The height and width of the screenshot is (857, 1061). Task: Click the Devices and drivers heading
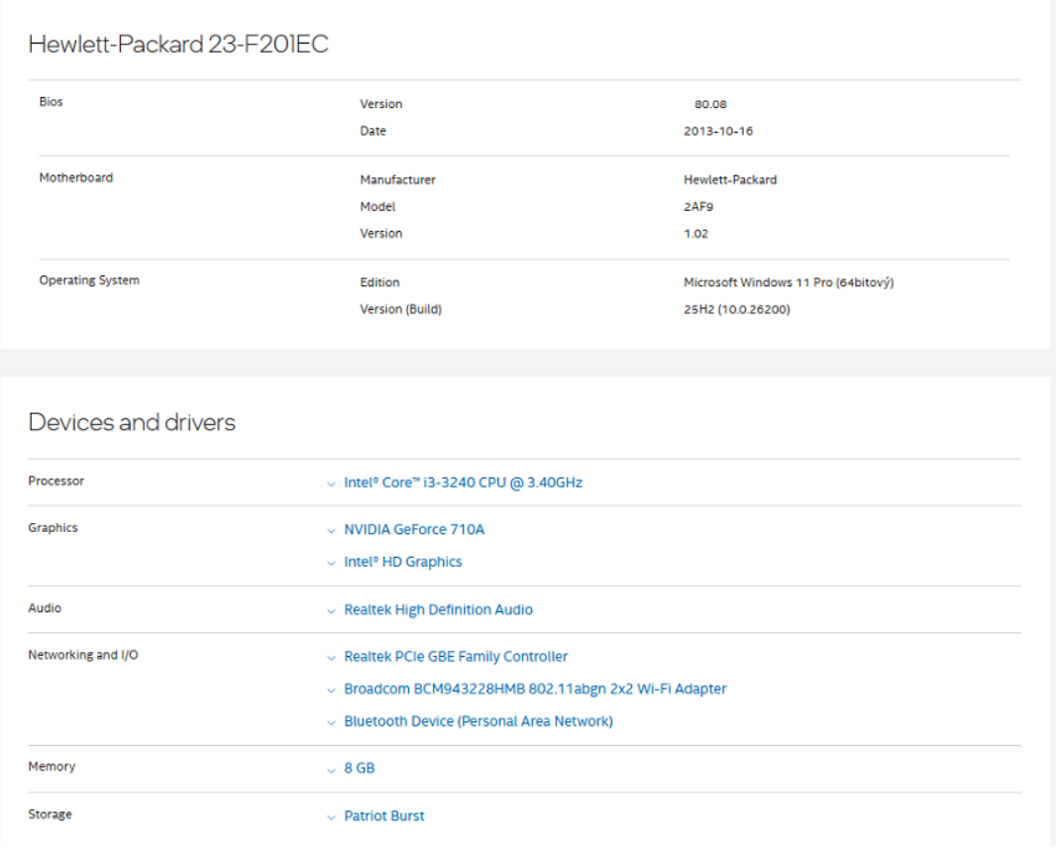click(x=132, y=423)
